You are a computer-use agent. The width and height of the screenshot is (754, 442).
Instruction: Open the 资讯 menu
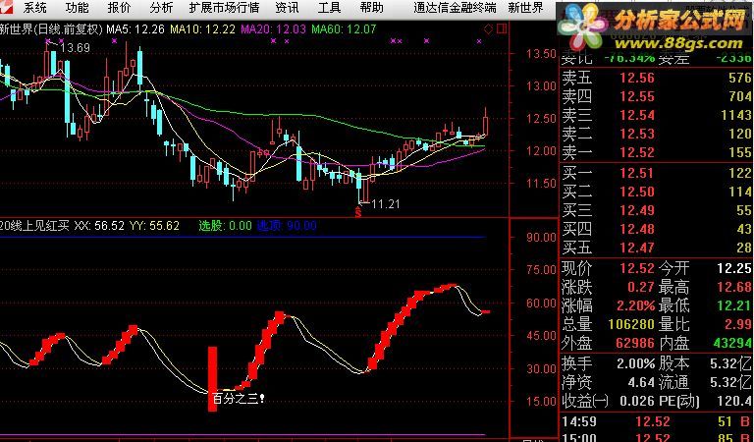click(x=287, y=7)
